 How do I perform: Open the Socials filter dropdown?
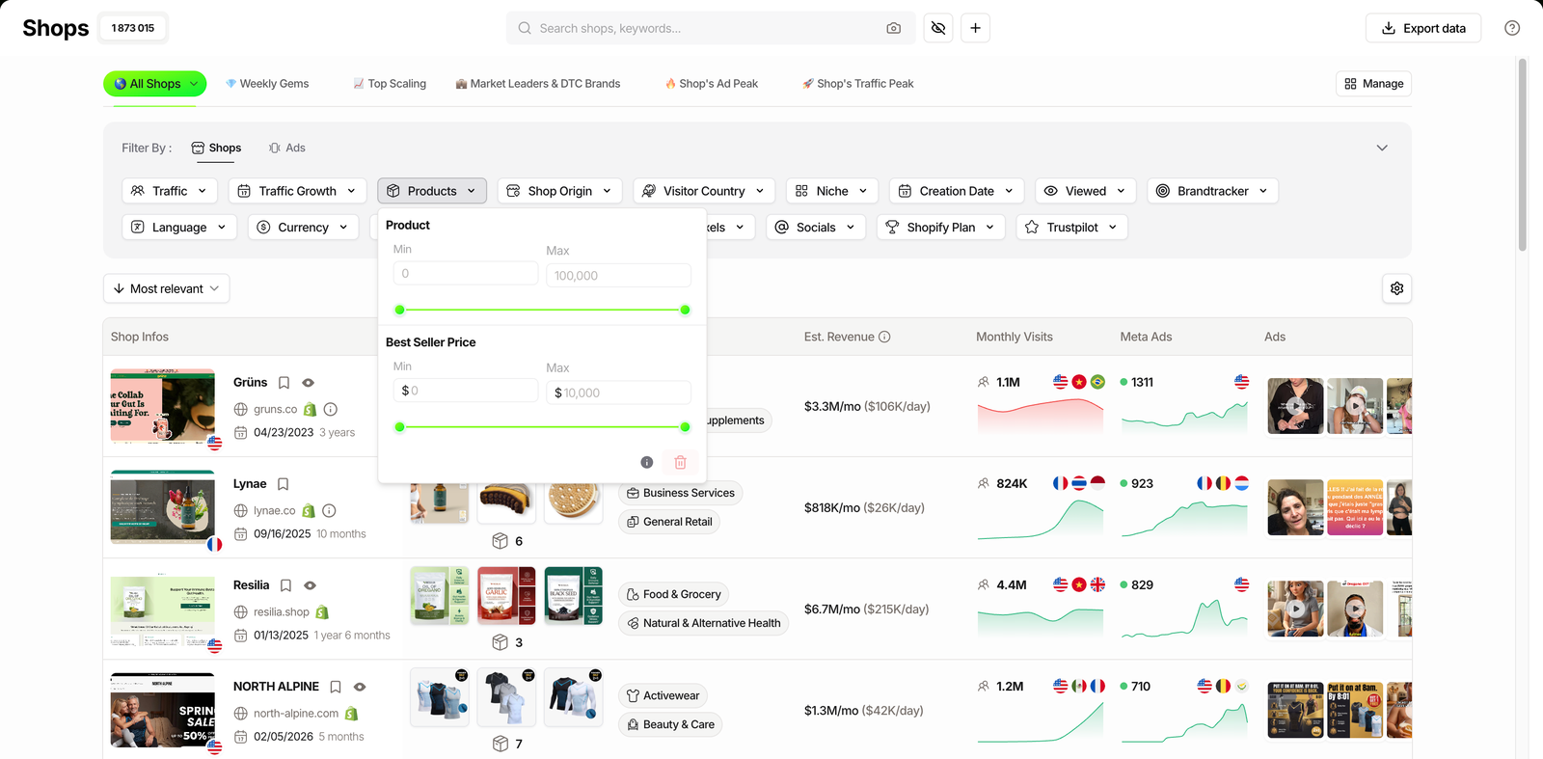[816, 228]
